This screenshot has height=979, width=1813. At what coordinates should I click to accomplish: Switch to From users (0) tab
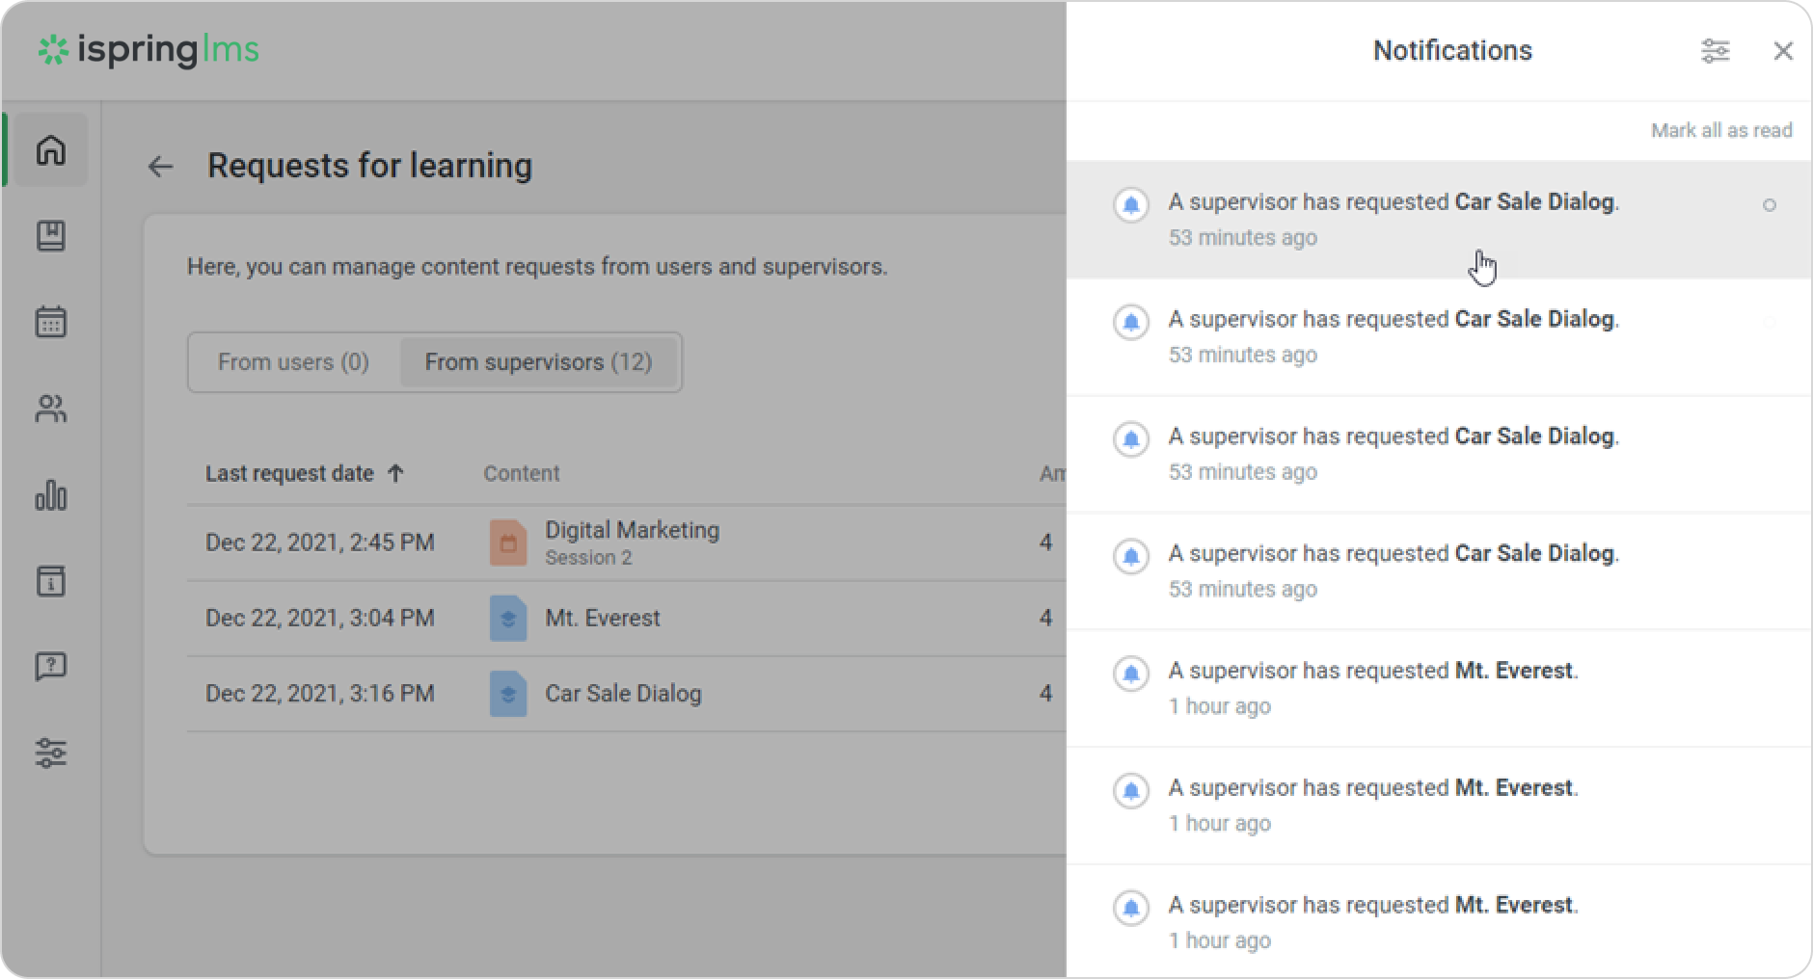point(293,362)
